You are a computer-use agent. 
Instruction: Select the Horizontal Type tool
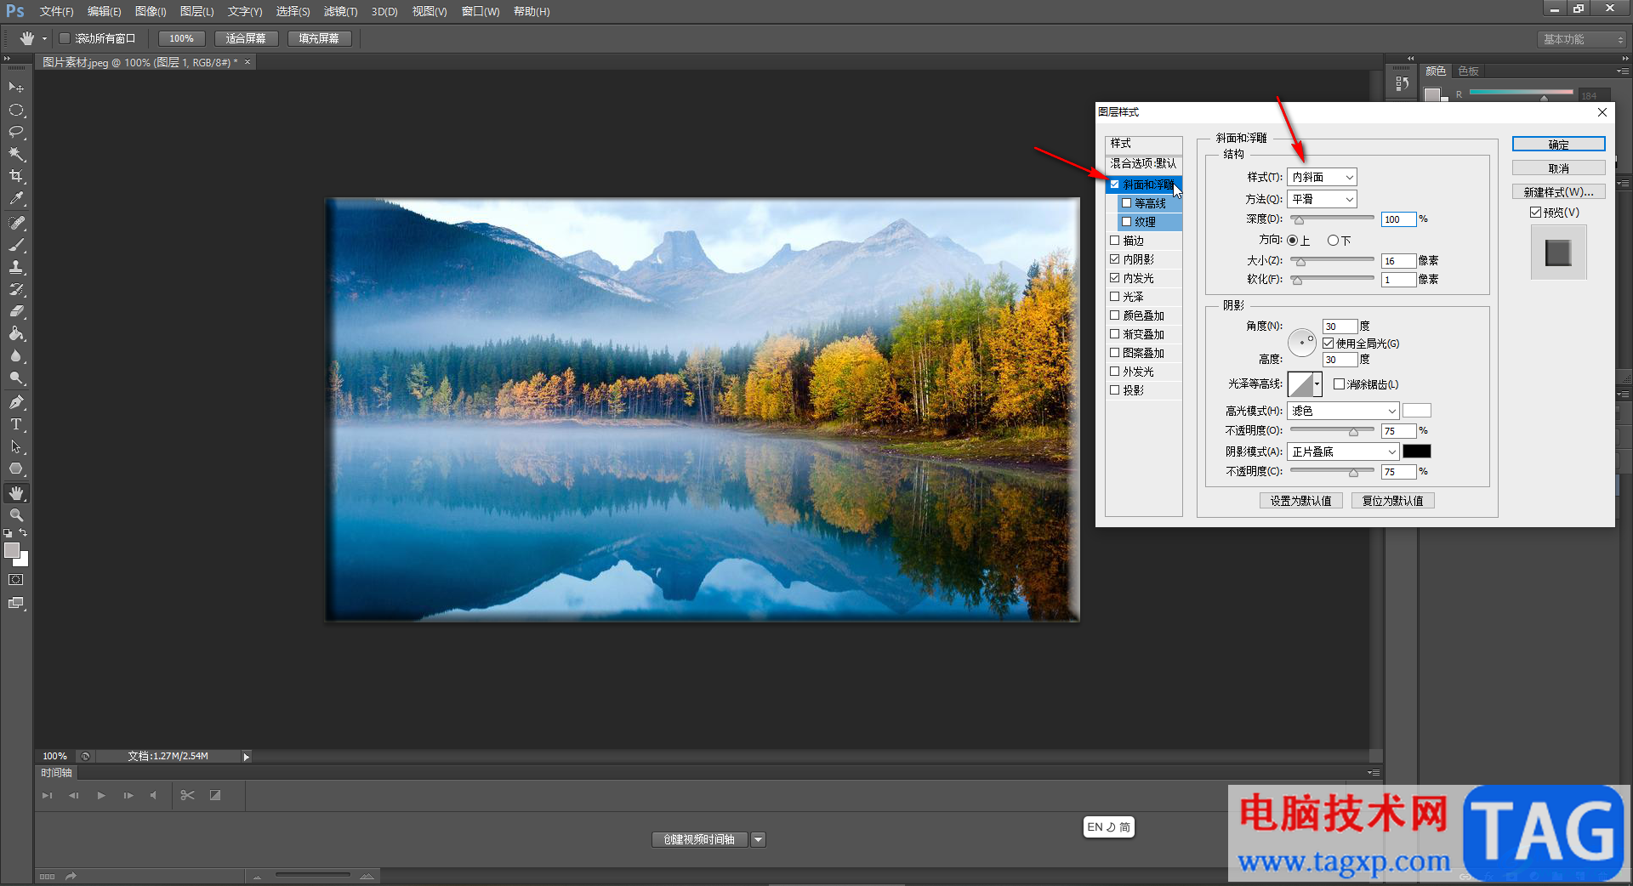click(16, 424)
